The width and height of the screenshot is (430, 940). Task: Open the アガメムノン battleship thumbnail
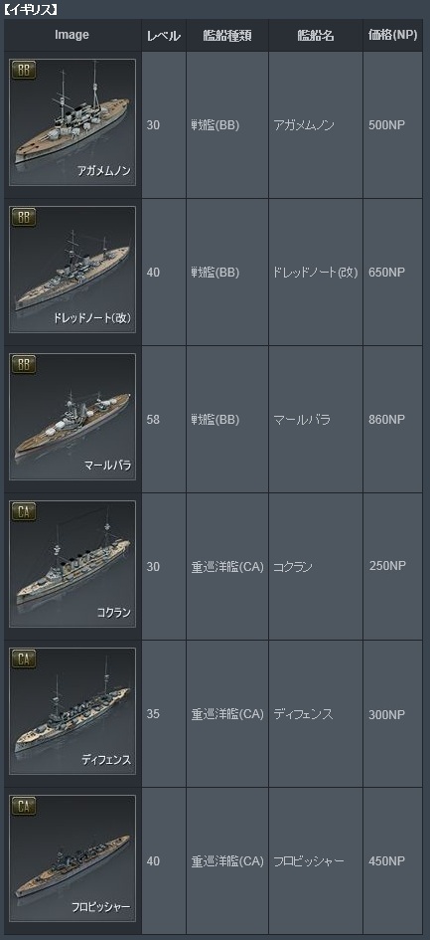point(72,122)
